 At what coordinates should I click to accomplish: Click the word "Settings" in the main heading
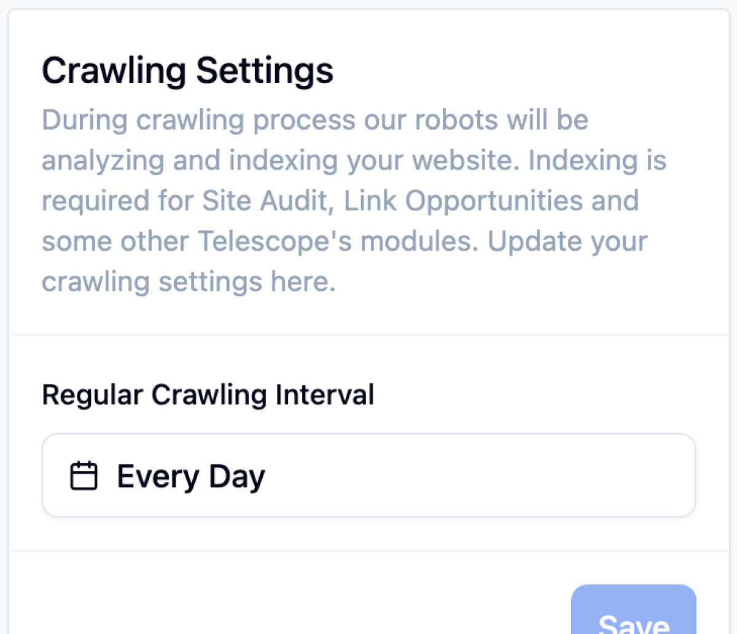[265, 71]
